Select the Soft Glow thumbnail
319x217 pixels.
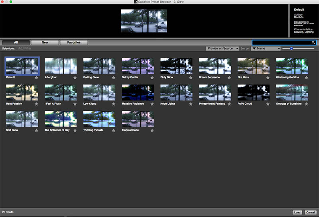tap(22, 119)
